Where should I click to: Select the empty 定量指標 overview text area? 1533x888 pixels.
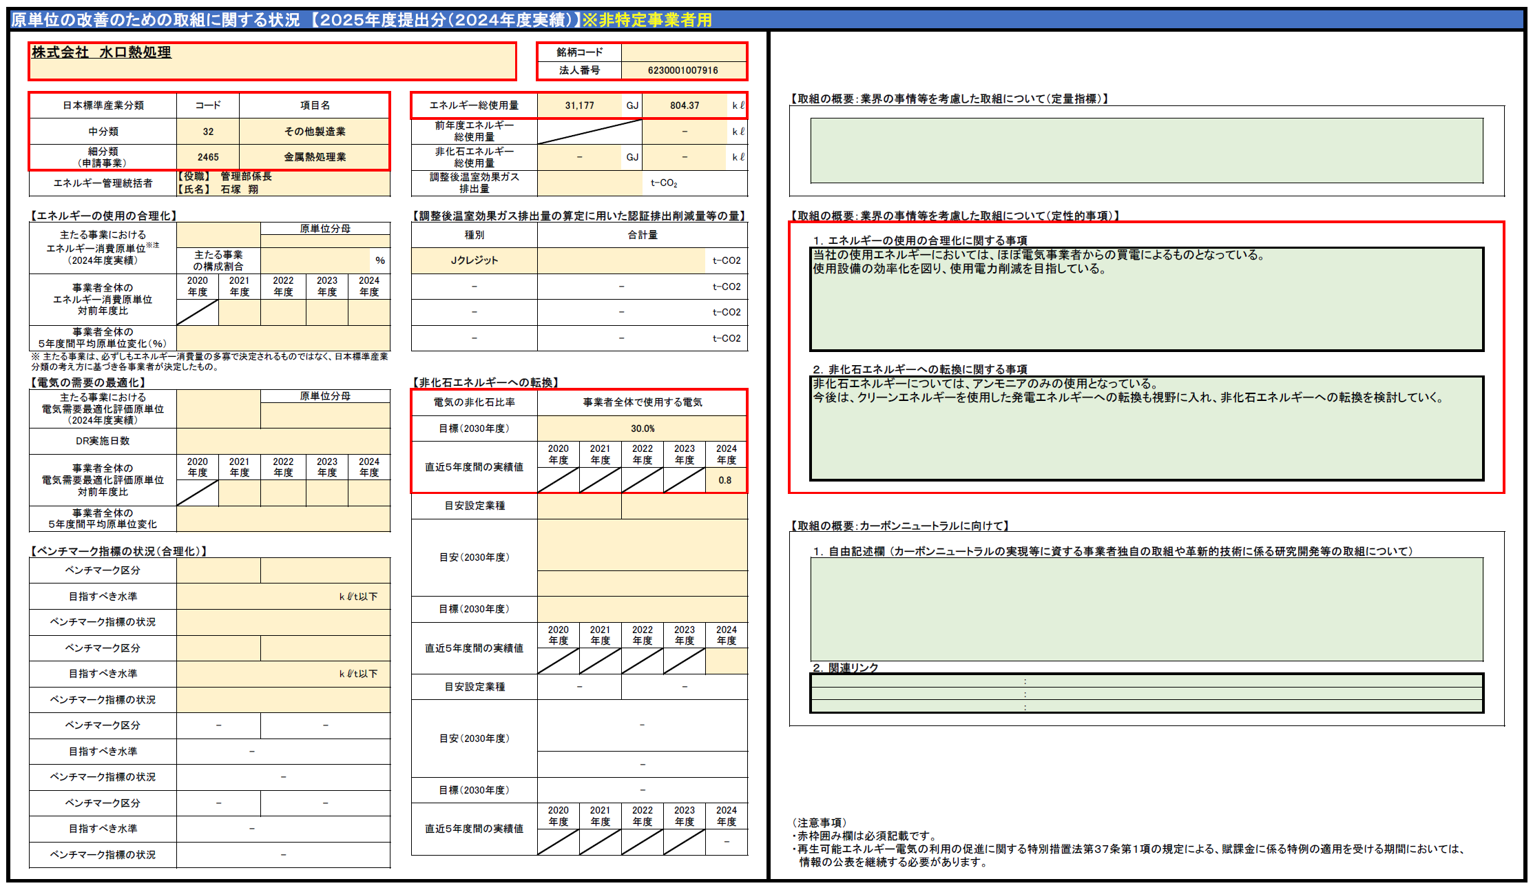[x=1146, y=150]
